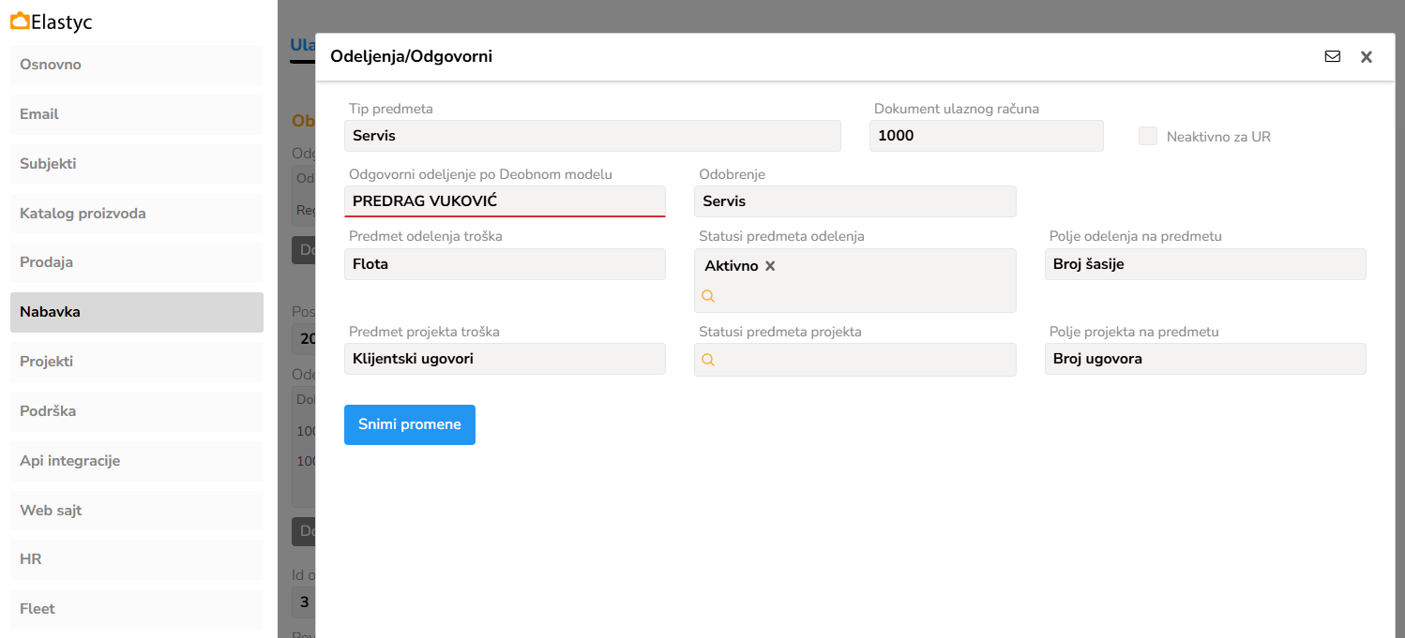Click the envelope icon in dialog header

(x=1332, y=56)
